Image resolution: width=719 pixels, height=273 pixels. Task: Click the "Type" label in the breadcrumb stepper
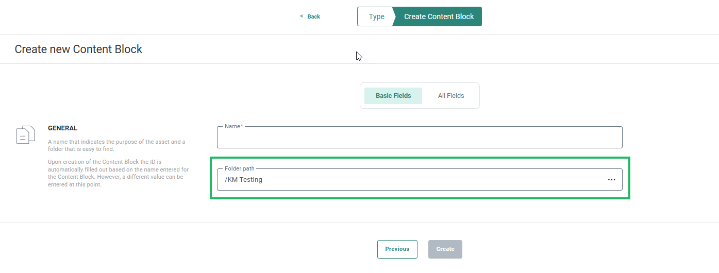[x=376, y=16]
